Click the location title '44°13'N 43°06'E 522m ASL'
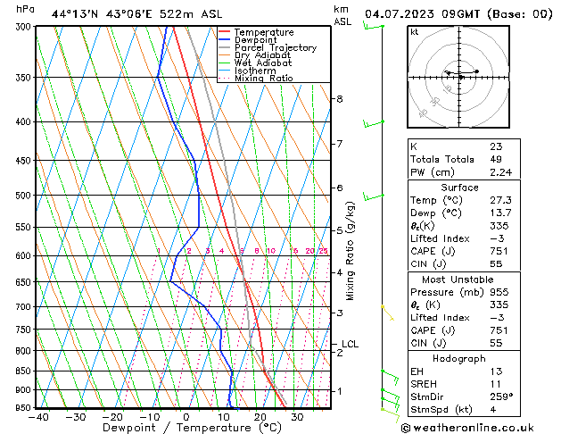 pyautogui.click(x=136, y=14)
